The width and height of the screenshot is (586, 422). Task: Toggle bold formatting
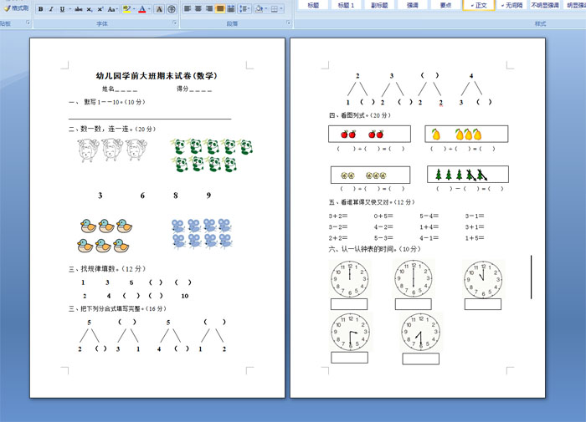pyautogui.click(x=40, y=9)
